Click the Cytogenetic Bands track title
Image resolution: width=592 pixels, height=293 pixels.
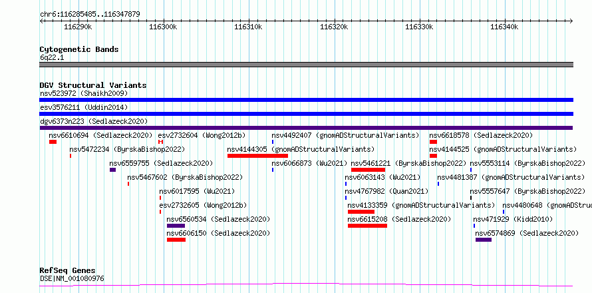[79, 49]
